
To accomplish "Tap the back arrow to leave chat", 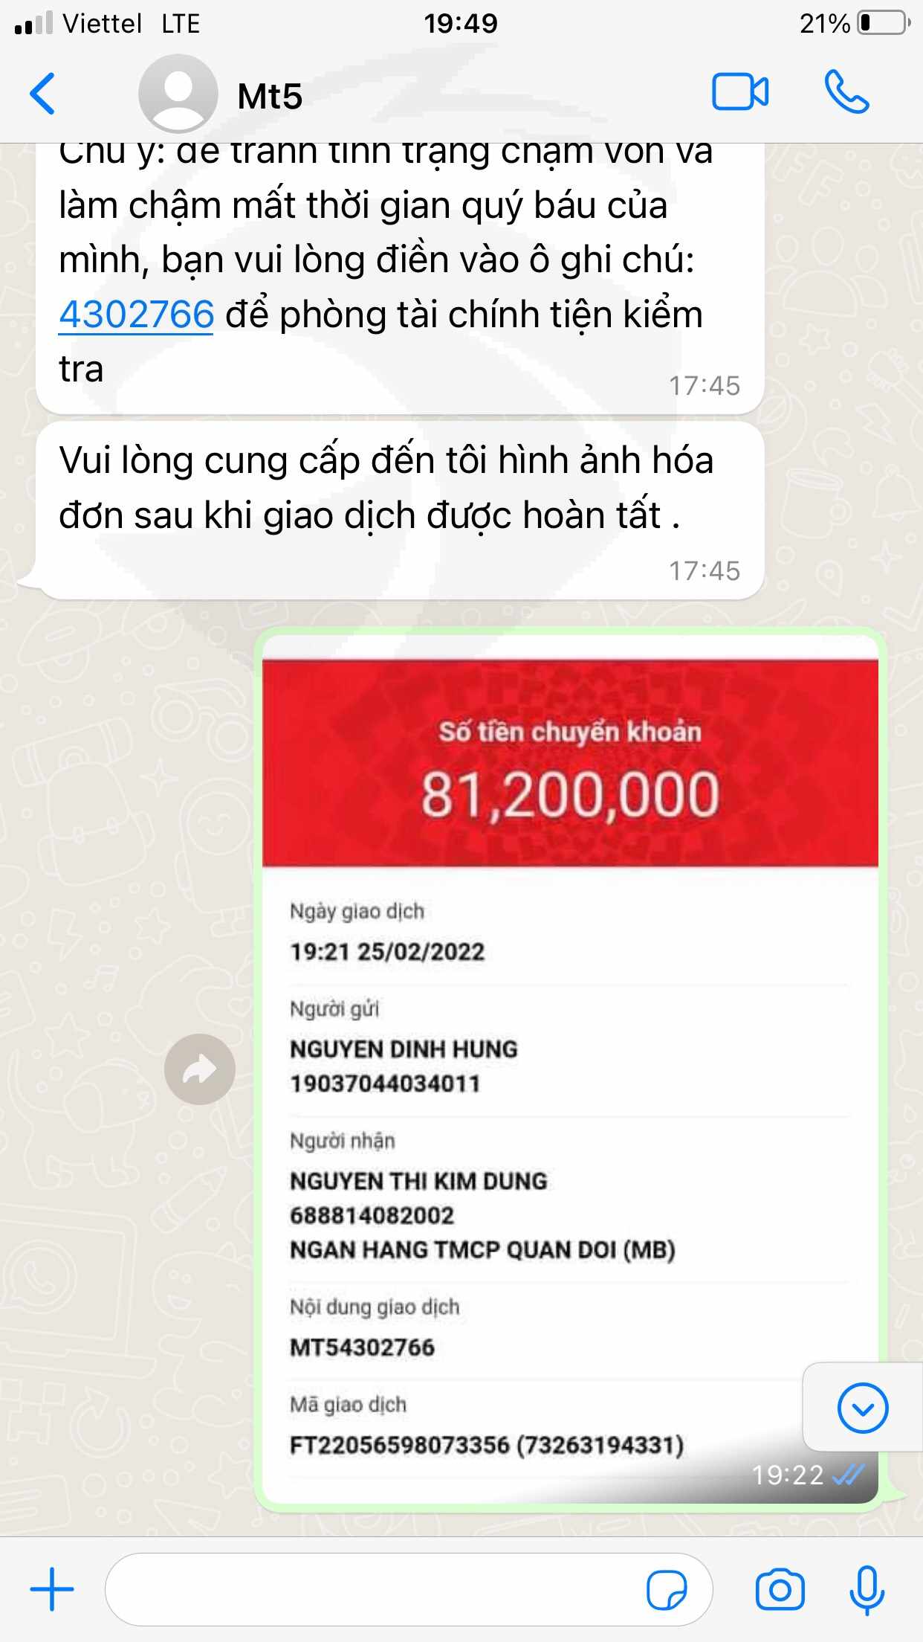I will click(x=42, y=94).
